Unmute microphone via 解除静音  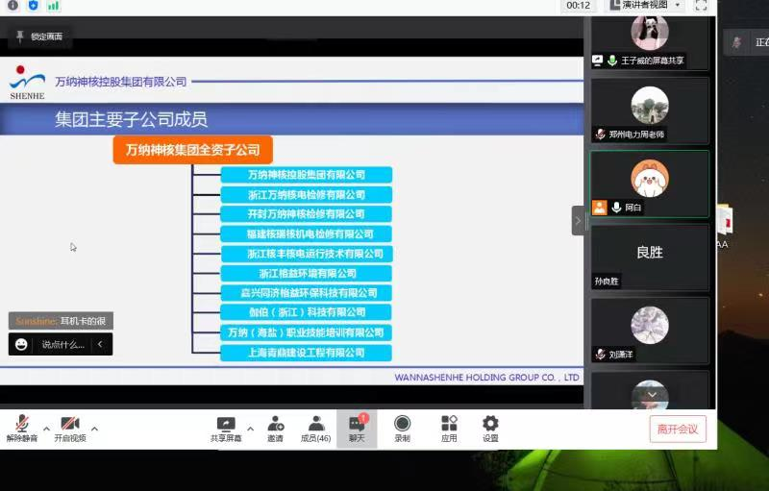tap(21, 429)
